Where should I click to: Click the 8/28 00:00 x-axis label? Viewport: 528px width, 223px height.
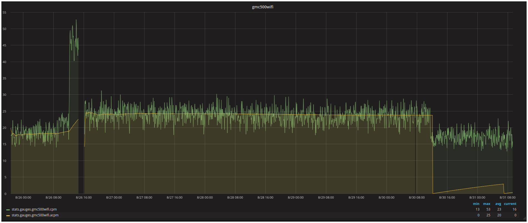pos(205,197)
